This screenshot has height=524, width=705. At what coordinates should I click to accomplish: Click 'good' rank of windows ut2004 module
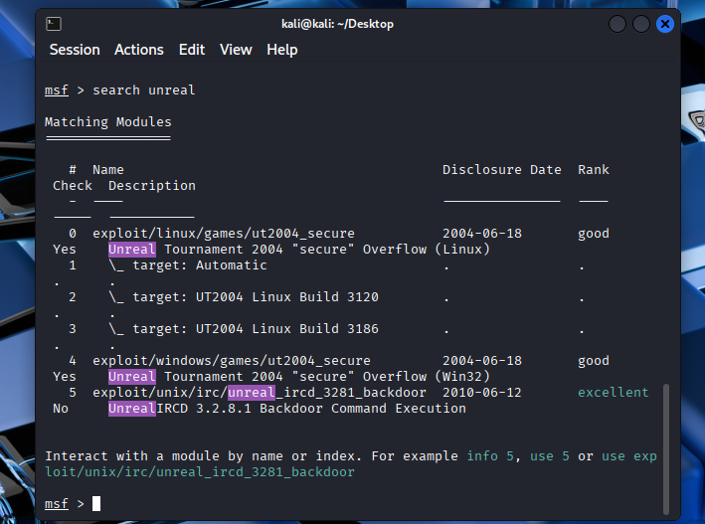594,361
